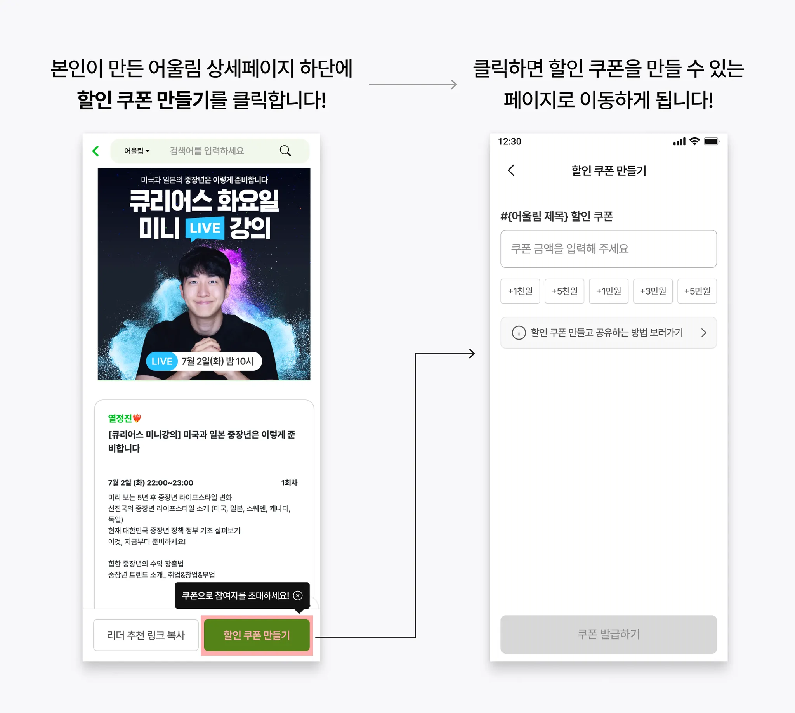Add +1천원 to the coupon amount
The image size is (795, 713).
(520, 291)
